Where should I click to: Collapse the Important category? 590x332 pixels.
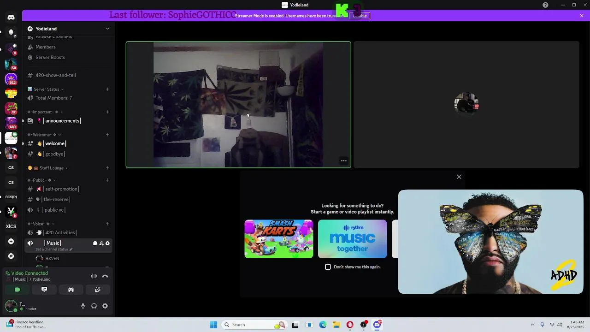point(45,112)
